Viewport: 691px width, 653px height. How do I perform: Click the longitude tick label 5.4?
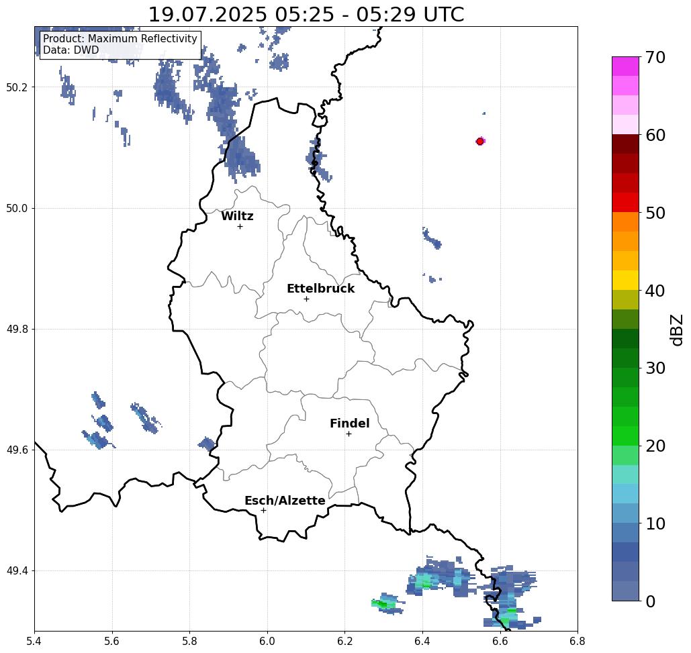(x=34, y=641)
